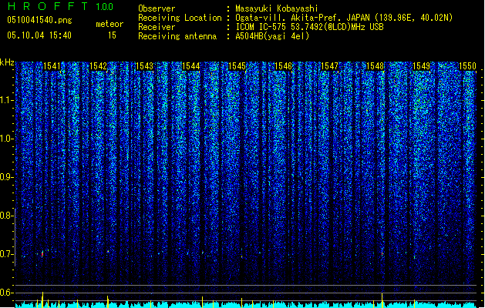Click the Observer label

pyautogui.click(x=157, y=8)
